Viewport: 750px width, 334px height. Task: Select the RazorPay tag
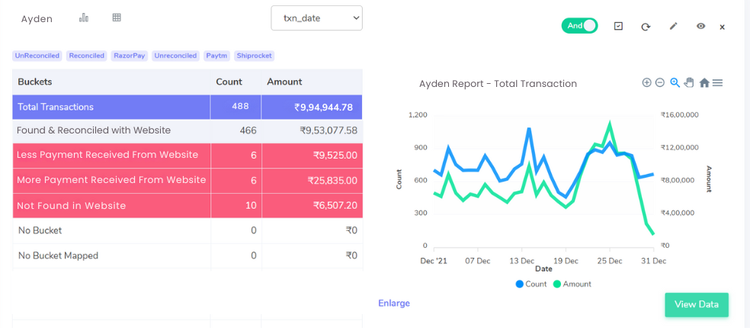tap(130, 56)
